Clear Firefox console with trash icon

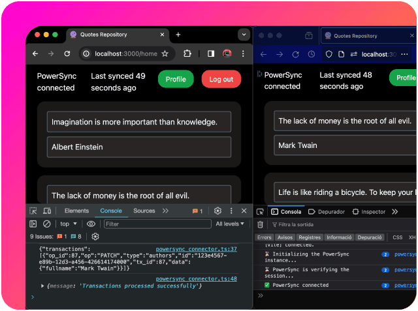[x=261, y=224]
